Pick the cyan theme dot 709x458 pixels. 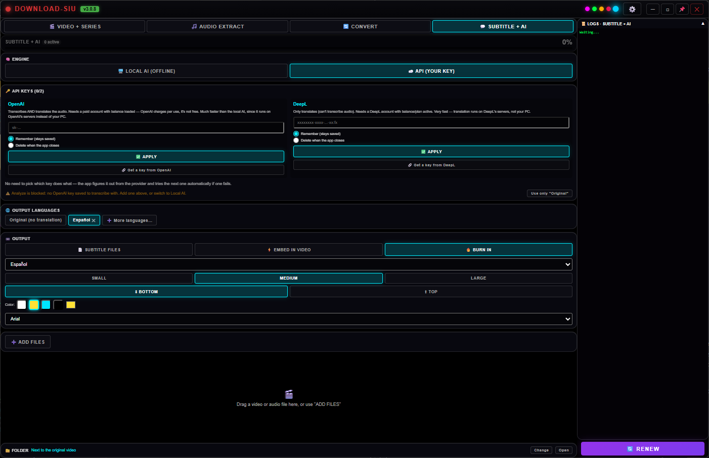click(615, 9)
